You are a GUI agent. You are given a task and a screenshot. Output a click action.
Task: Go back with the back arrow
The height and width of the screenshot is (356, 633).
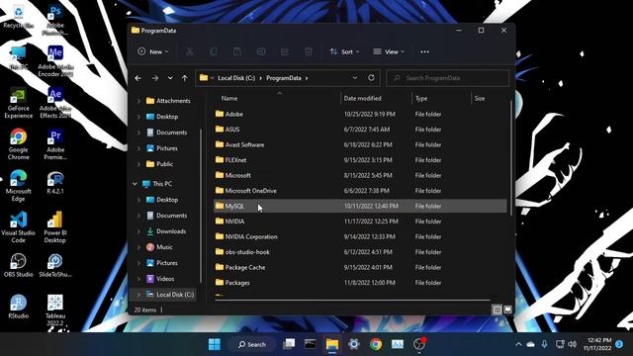pyautogui.click(x=138, y=78)
